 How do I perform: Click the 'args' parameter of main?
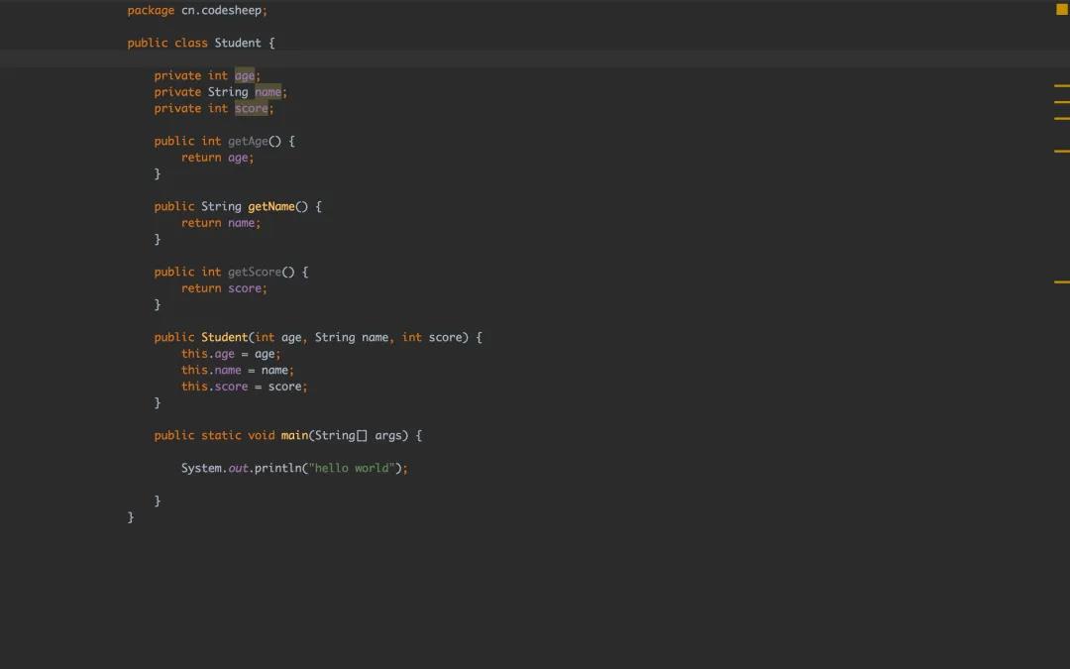pyautogui.click(x=388, y=435)
